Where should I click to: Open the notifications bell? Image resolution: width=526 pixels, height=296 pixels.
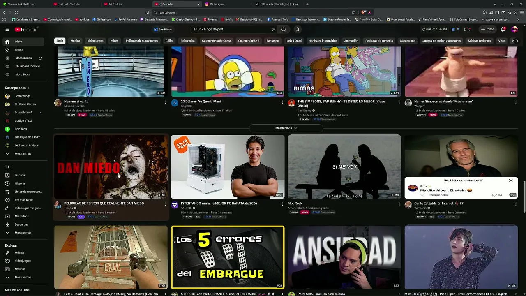503,30
